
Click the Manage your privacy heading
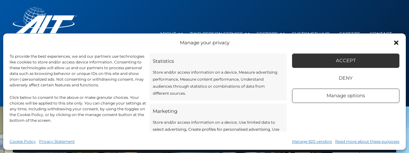(204, 43)
